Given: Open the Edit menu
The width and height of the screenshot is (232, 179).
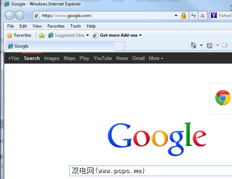Looking at the screenshot, I should (23, 26).
